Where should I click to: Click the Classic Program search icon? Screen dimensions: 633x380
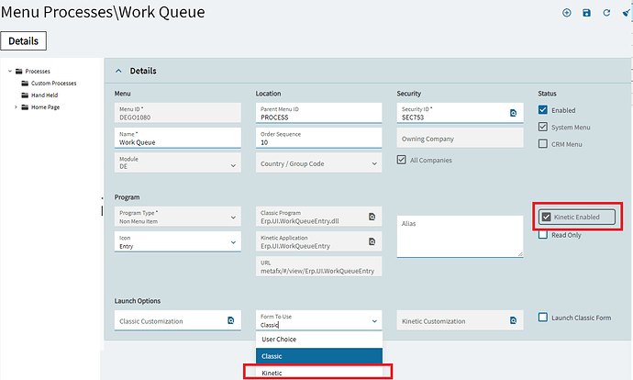pos(372,217)
